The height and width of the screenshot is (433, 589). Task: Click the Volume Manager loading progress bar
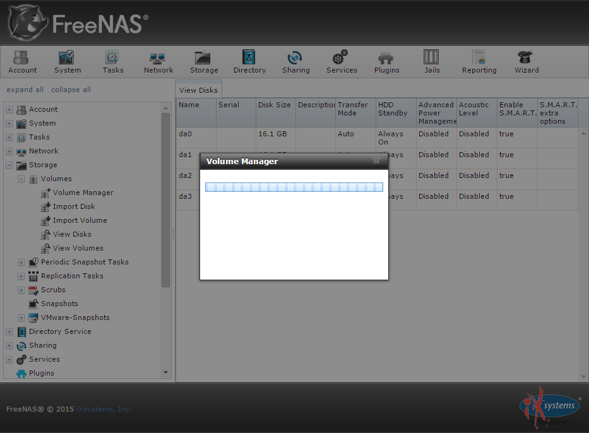click(294, 187)
